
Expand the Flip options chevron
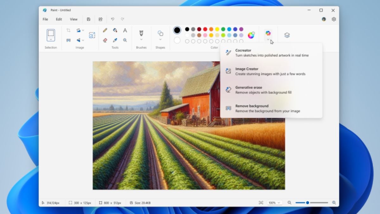tap(83, 40)
